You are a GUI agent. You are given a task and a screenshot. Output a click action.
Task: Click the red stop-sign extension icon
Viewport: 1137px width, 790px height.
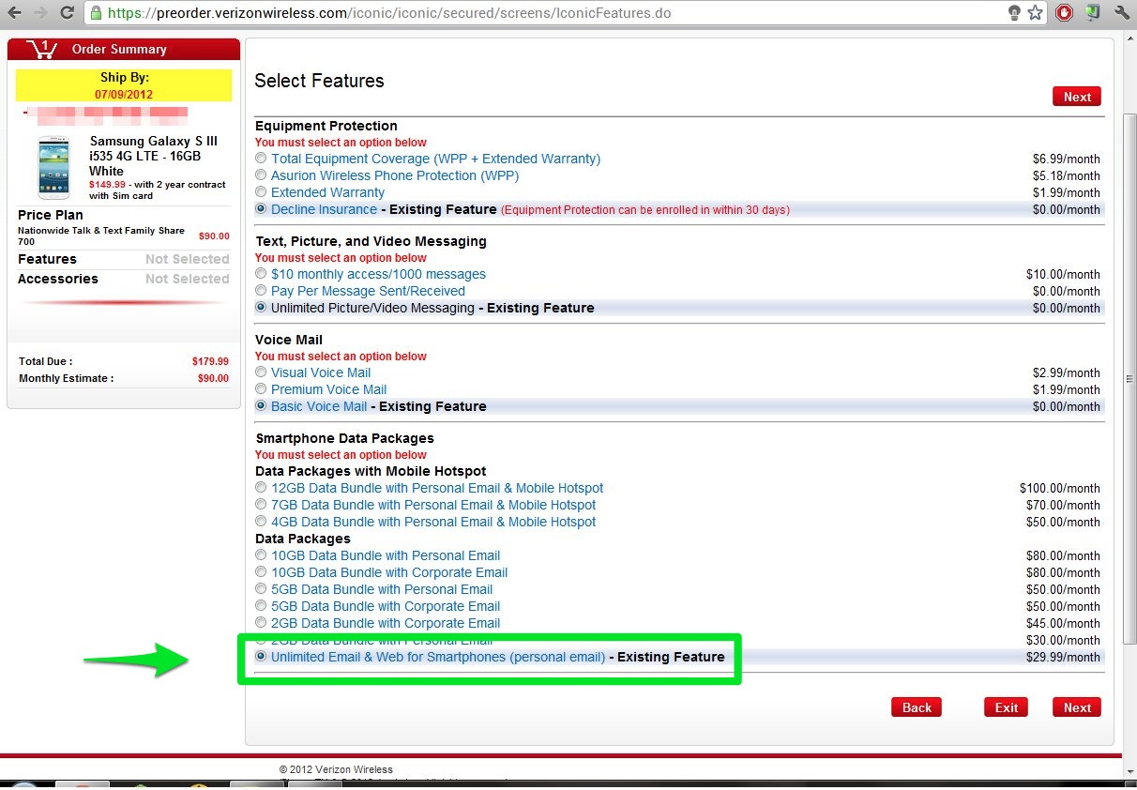click(x=1064, y=13)
